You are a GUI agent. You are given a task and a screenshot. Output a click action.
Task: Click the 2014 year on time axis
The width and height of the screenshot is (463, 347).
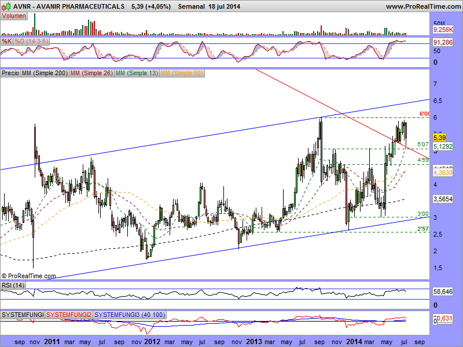coord(354,342)
